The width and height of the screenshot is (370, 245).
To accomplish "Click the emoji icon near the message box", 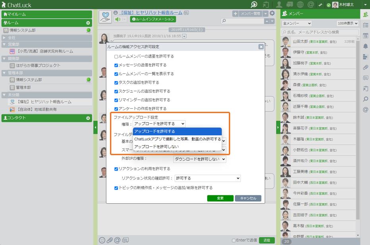I will click(x=103, y=240).
